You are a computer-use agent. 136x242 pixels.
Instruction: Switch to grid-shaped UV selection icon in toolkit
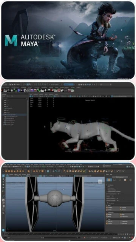131,180
